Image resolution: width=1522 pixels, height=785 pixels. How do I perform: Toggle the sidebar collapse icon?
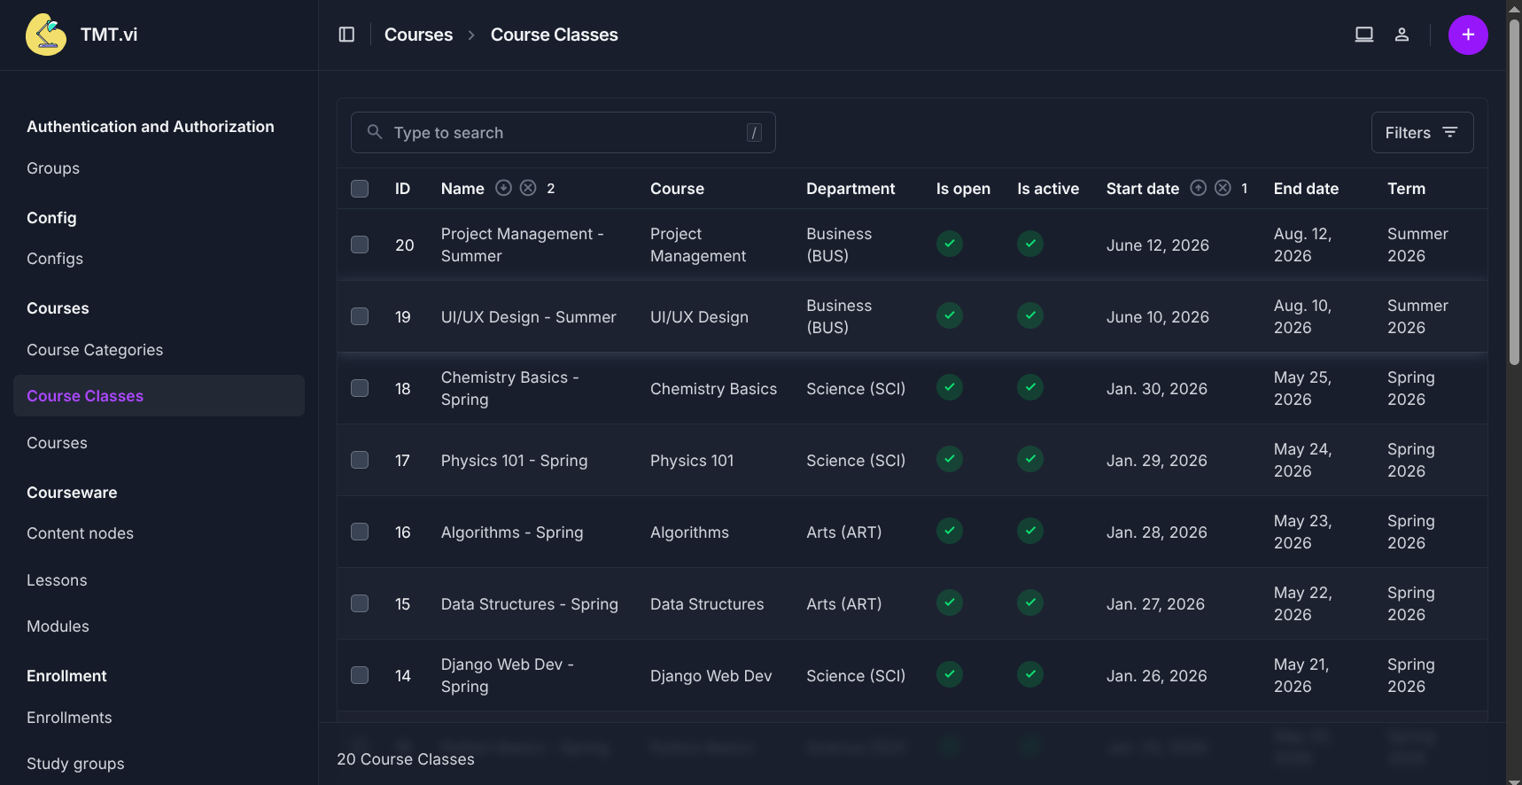coord(346,35)
